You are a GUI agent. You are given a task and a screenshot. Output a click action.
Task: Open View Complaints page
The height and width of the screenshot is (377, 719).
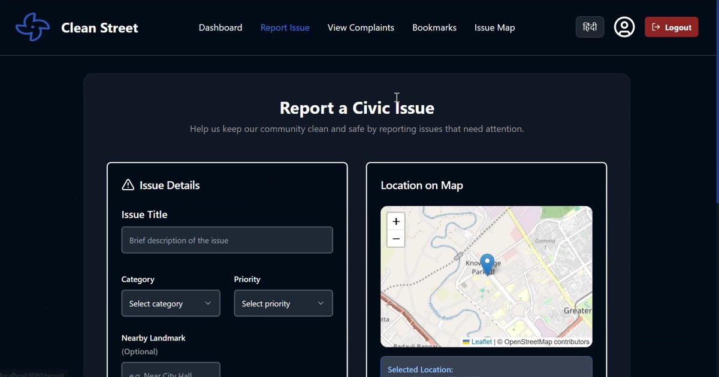(361, 28)
